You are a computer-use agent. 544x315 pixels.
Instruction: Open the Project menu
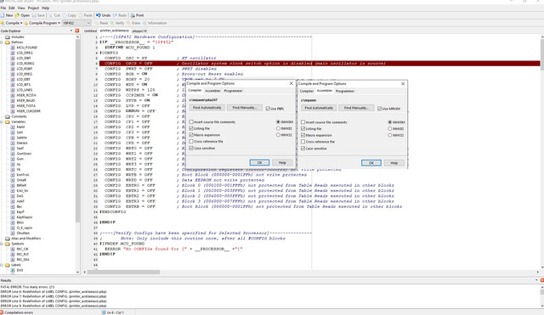(x=33, y=8)
